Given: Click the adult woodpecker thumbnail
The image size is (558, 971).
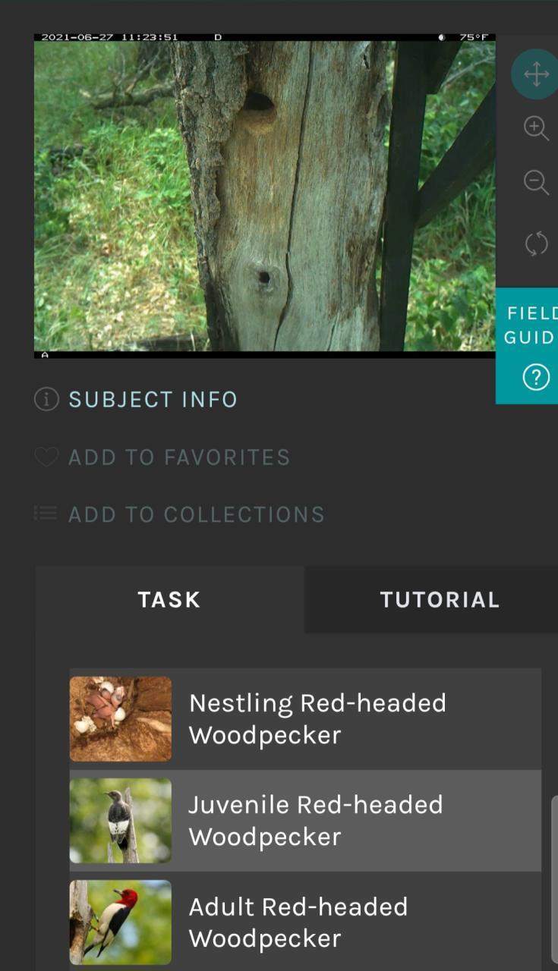Looking at the screenshot, I should click(121, 922).
